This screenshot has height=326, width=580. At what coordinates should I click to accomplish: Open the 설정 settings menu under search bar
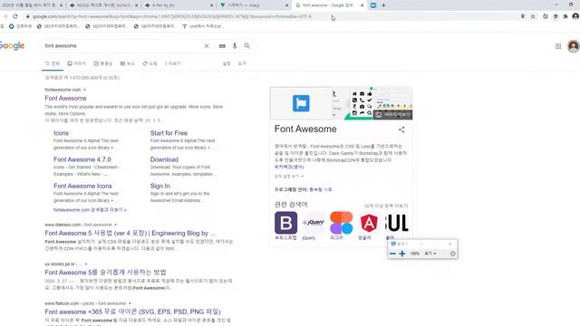pyautogui.click(x=227, y=63)
